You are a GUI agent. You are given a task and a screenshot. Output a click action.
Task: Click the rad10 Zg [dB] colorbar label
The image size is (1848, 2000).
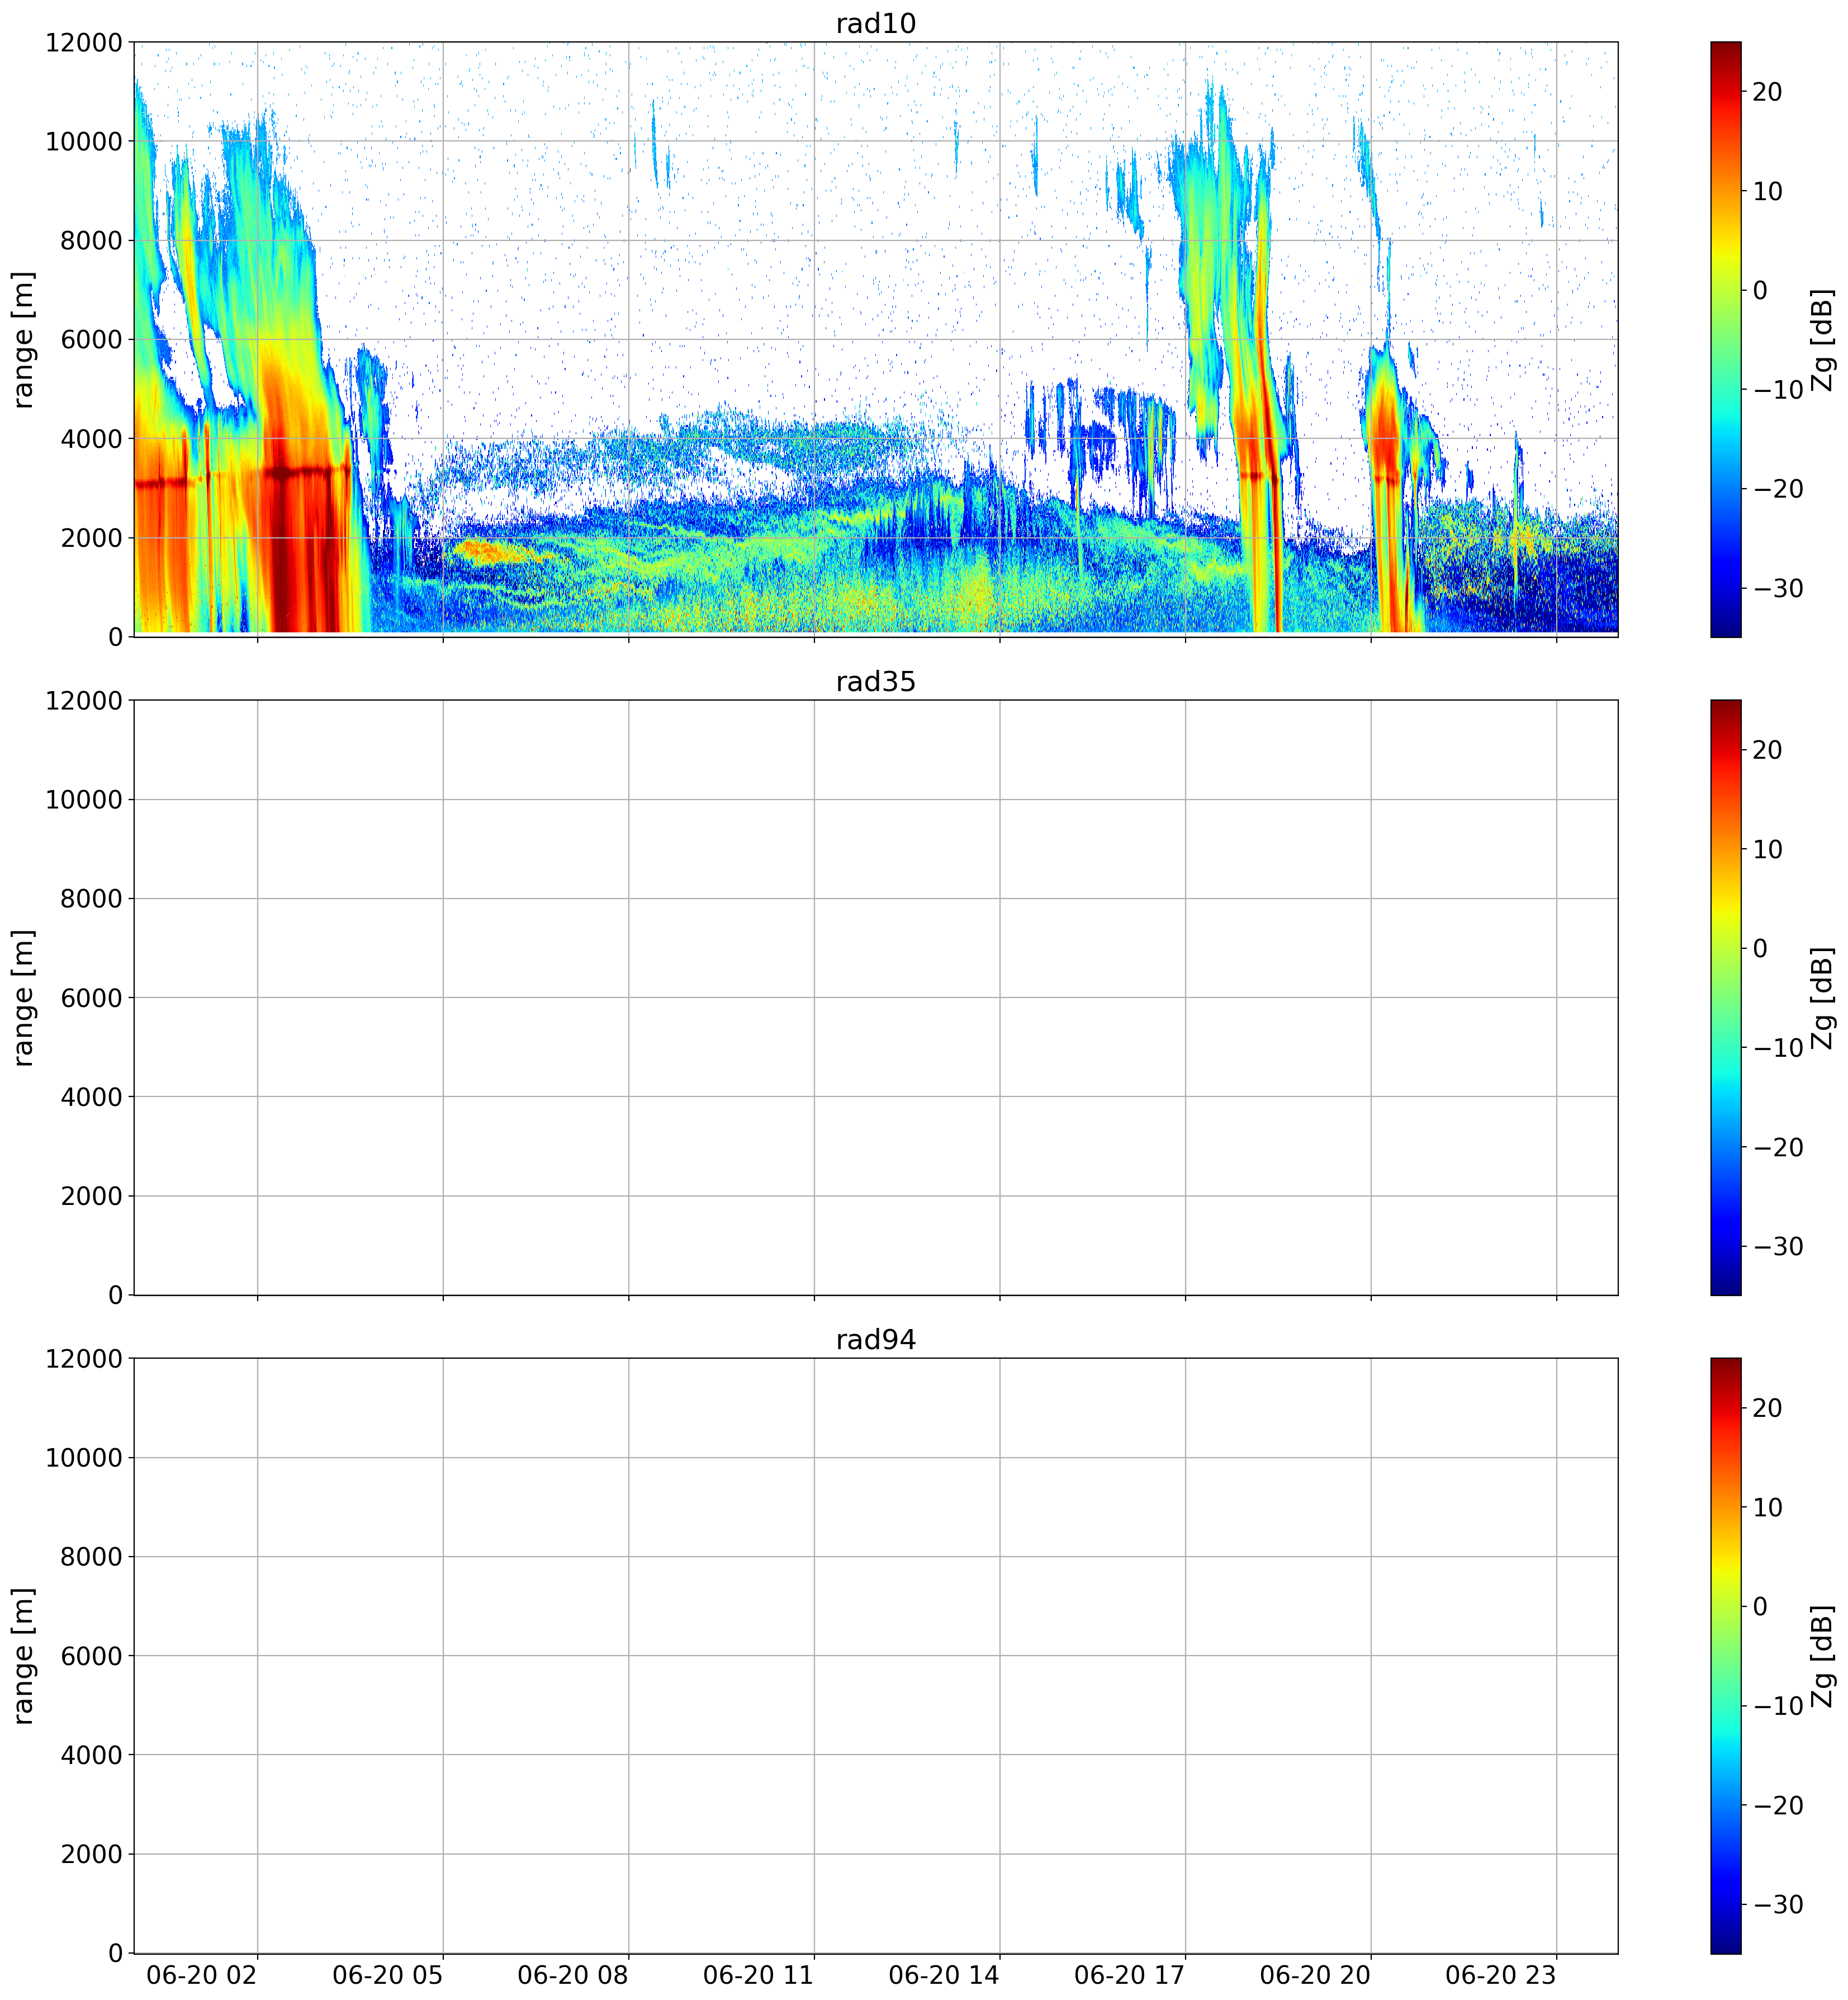pos(1824,339)
